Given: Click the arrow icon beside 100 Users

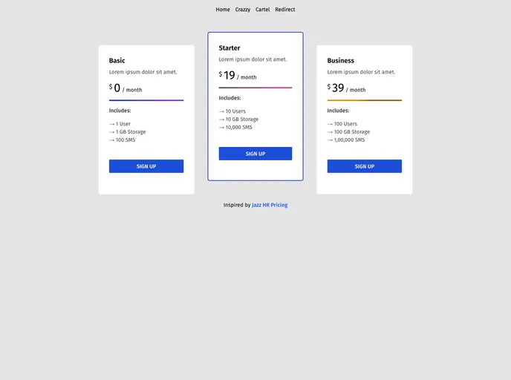Looking at the screenshot, I should point(331,124).
